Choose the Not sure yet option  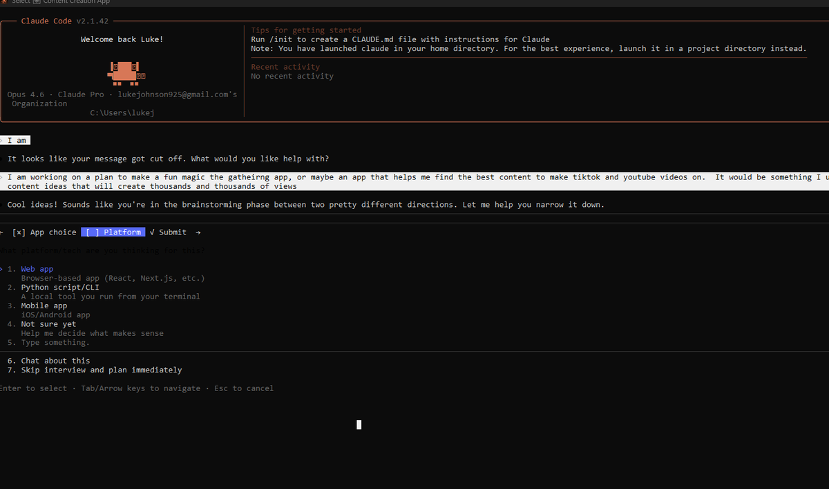pyautogui.click(x=48, y=324)
